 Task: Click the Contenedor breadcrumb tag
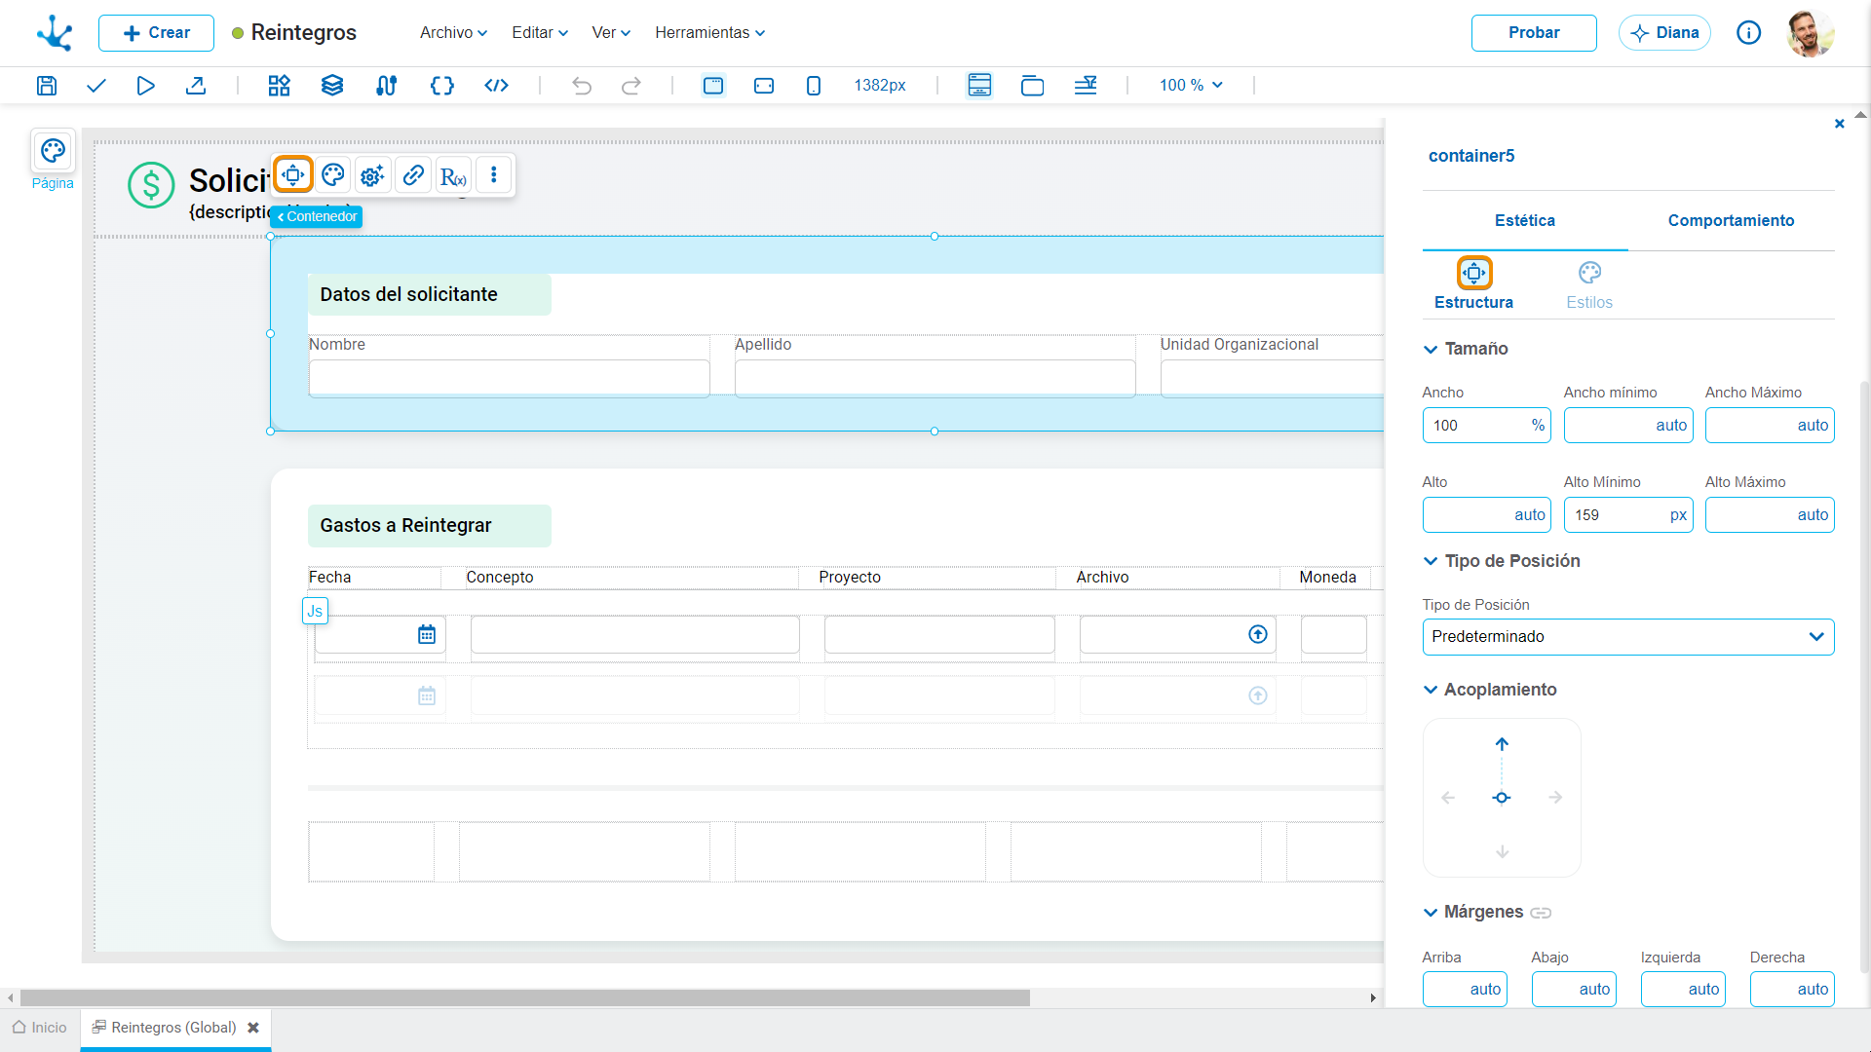[x=317, y=217]
